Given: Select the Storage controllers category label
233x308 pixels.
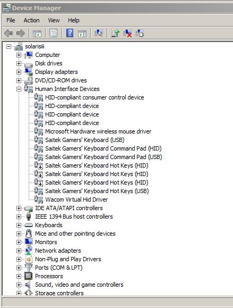Looking at the screenshot, I should (59, 293).
